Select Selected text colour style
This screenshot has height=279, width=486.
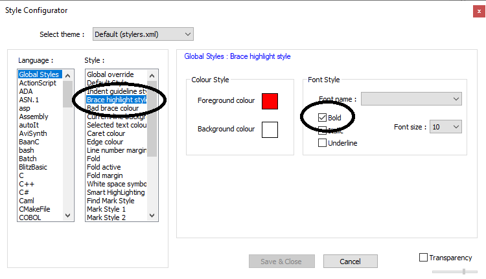(x=116, y=125)
